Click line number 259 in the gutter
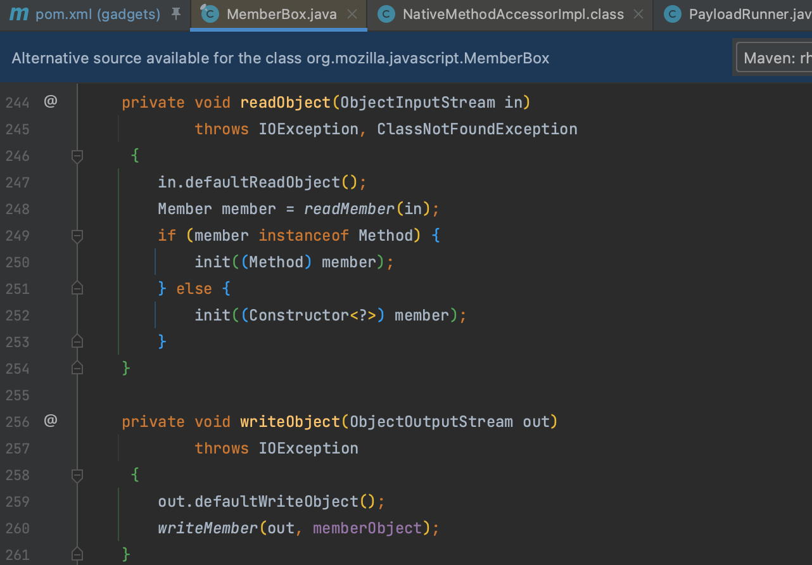The height and width of the screenshot is (565, 812). point(17,502)
